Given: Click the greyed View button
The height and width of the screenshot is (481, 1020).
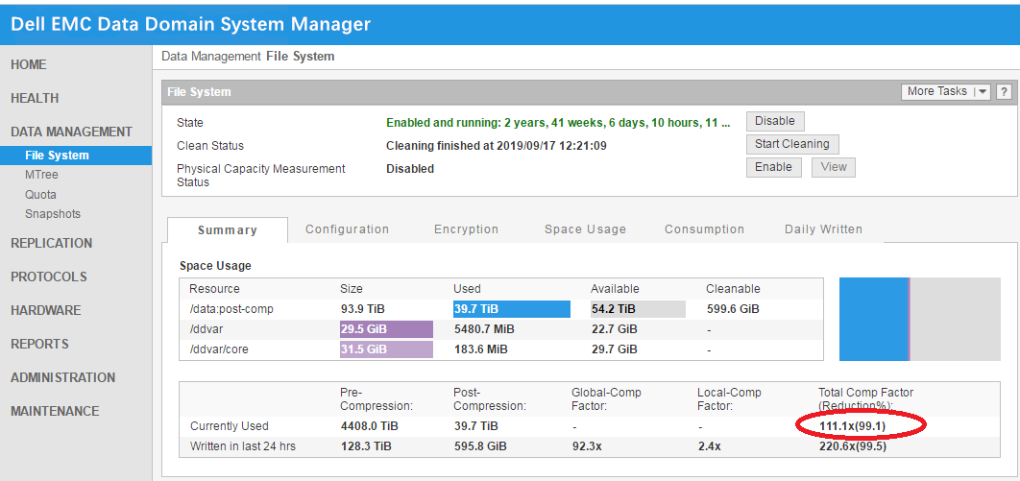Looking at the screenshot, I should click(x=834, y=167).
